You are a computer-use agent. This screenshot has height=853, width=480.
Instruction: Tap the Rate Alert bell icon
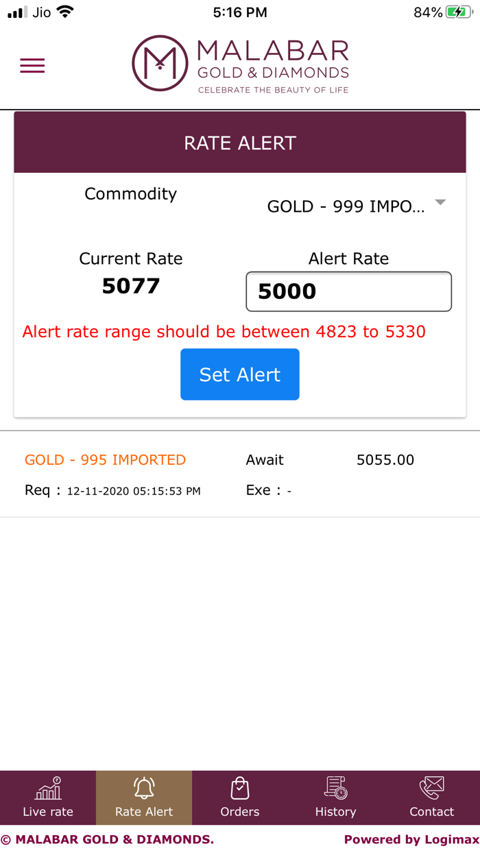(144, 787)
